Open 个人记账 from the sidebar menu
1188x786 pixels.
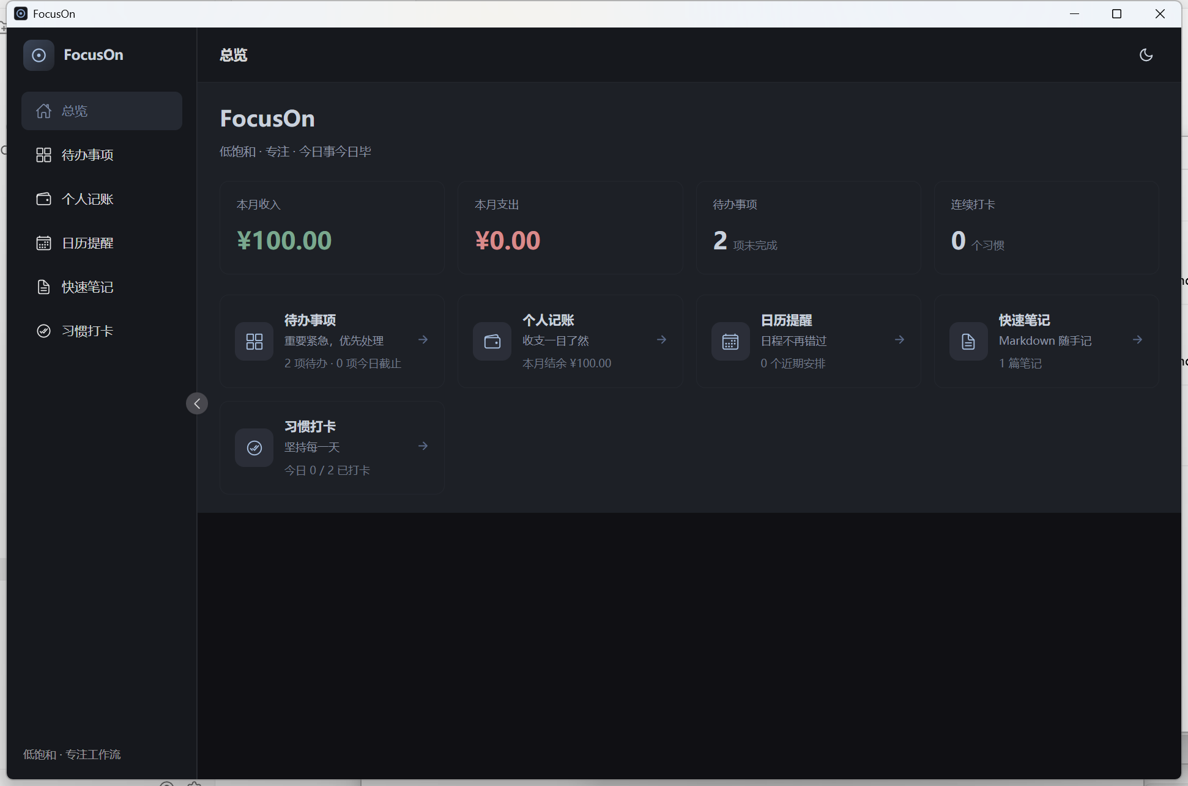point(102,199)
